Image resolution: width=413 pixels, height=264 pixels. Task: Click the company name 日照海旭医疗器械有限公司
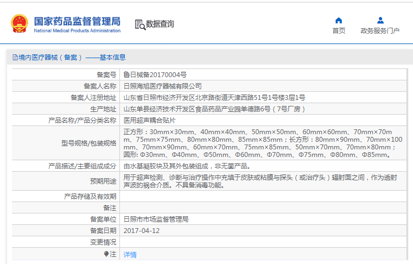[x=163, y=86]
